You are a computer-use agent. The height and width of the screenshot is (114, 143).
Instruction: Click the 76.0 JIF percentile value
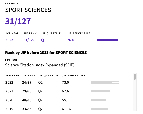[x=71, y=40]
